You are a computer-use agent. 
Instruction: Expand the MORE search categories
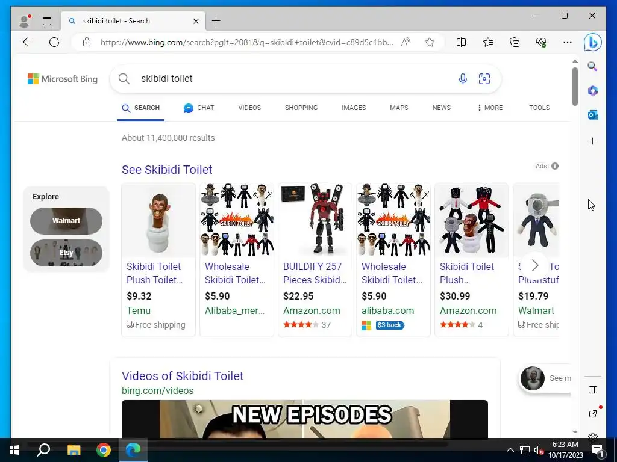pos(489,108)
